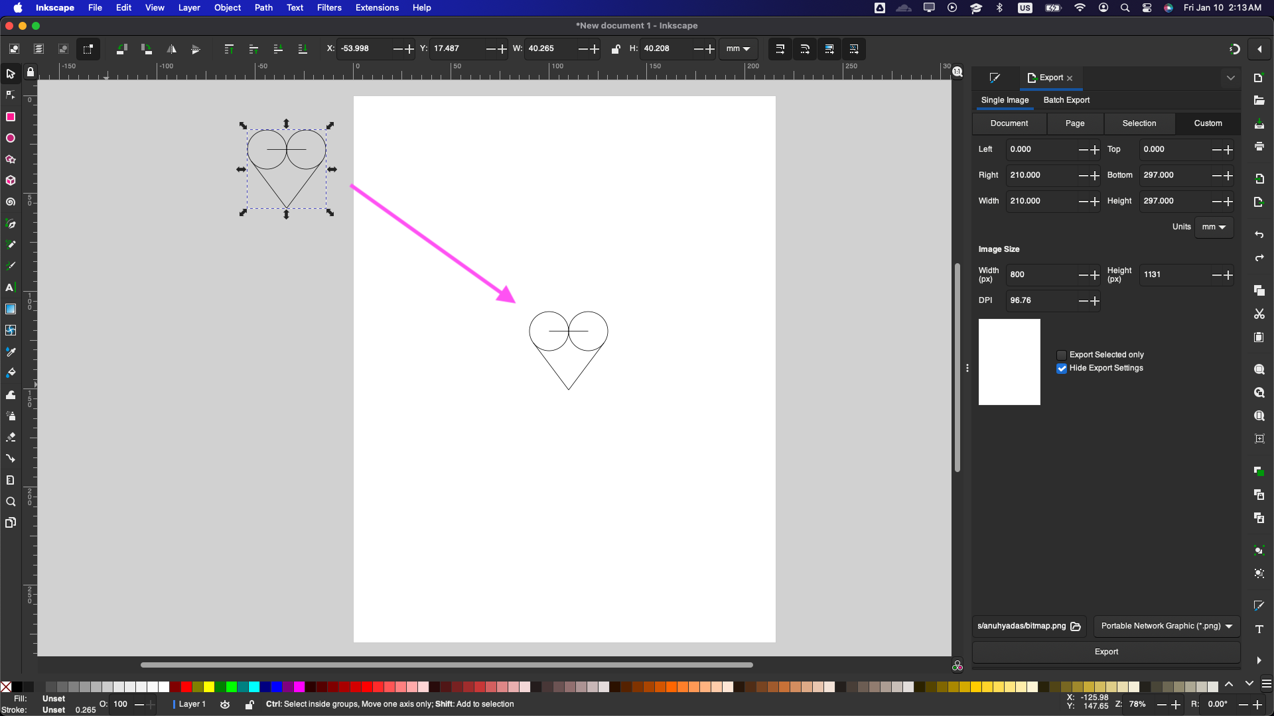Toggle move patterns with object
The image size is (1274, 716).
coord(854,49)
